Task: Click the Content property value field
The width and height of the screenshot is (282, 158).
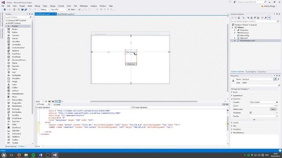Action: tap(263, 102)
